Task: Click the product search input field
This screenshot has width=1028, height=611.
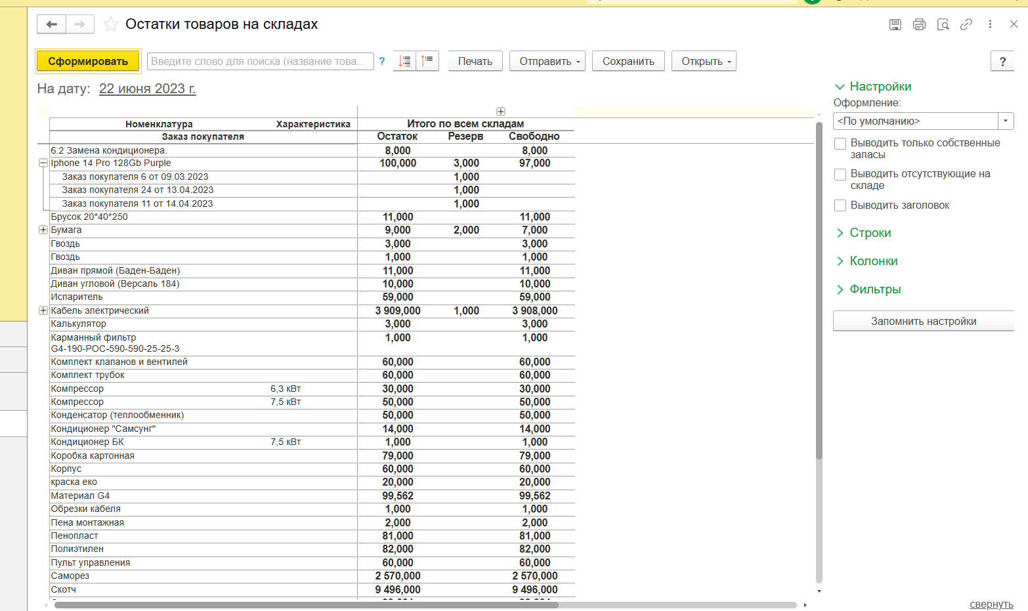Action: click(x=260, y=61)
